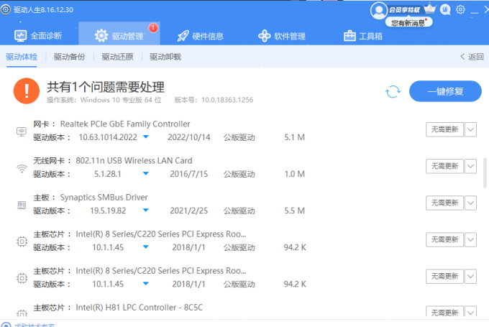The height and width of the screenshot is (327, 489).
Task: Open the user profile avatar
Action: [x=379, y=10]
